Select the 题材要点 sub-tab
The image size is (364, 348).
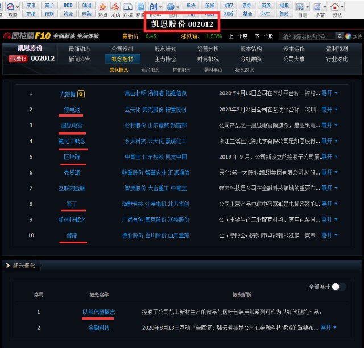click(213, 70)
